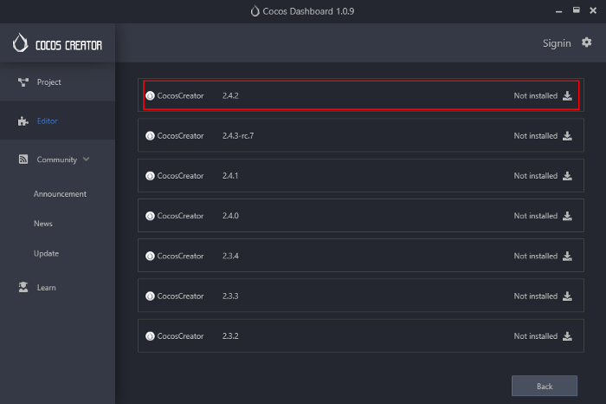This screenshot has height=404, width=606.
Task: Click download icon for CocosCreator 2.4.2
Action: pos(567,96)
